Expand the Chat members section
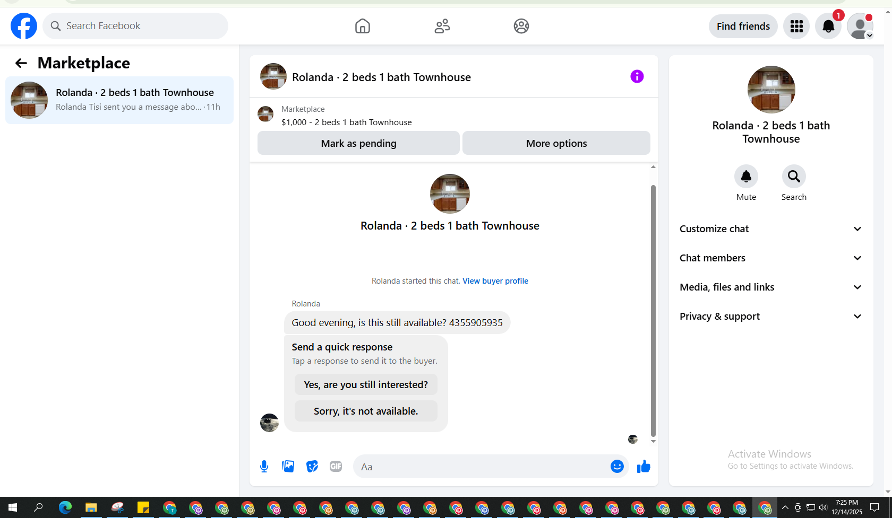This screenshot has height=518, width=892. pyautogui.click(x=771, y=258)
